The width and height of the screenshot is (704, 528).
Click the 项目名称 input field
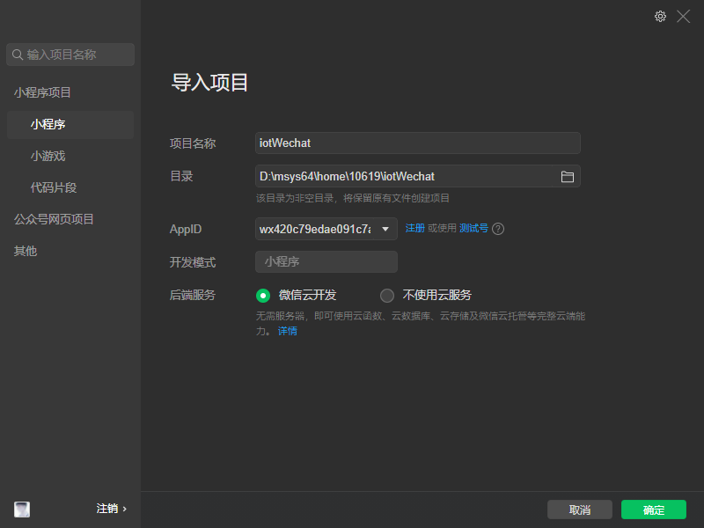417,143
